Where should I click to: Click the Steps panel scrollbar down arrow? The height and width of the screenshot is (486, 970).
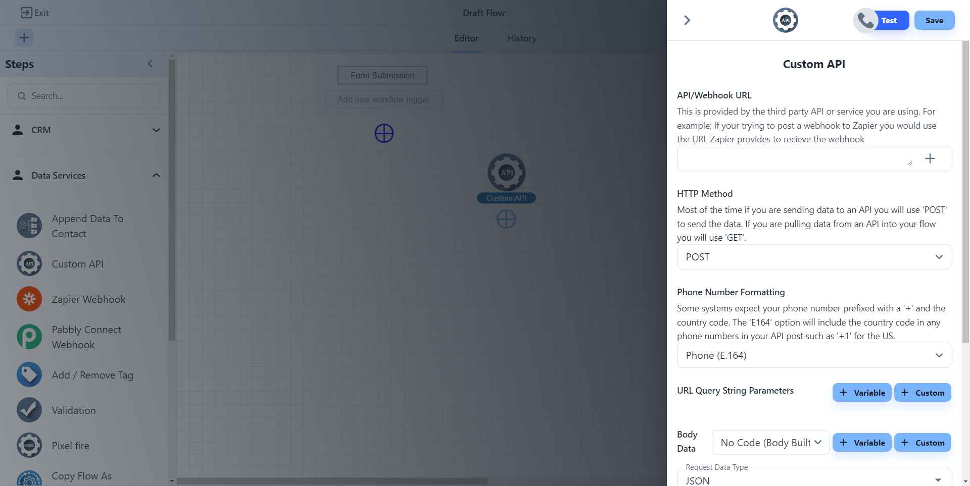click(x=172, y=481)
